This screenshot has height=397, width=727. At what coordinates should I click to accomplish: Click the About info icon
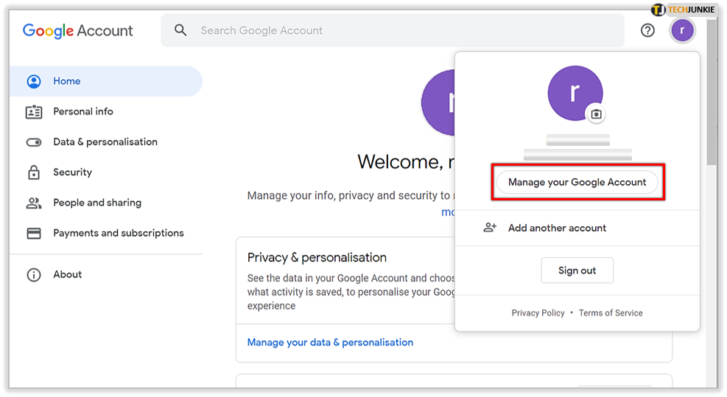34,275
